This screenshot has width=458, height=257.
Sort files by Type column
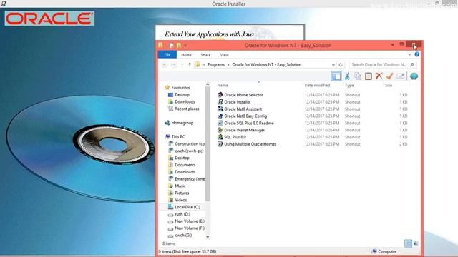click(x=349, y=86)
